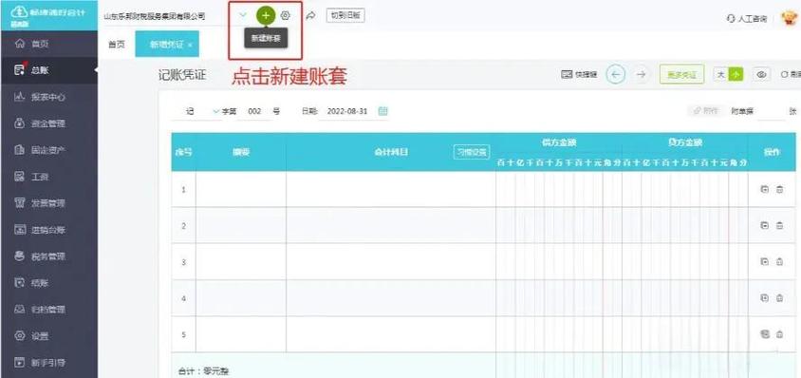Click the 摘要 cell in row 3

pyautogui.click(x=241, y=262)
